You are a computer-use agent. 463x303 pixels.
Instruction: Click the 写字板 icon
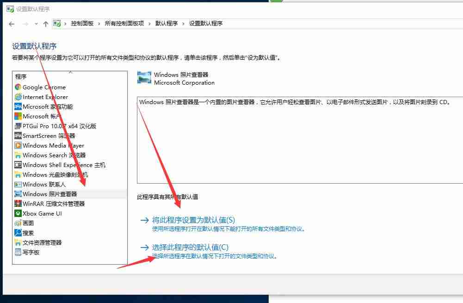point(18,252)
